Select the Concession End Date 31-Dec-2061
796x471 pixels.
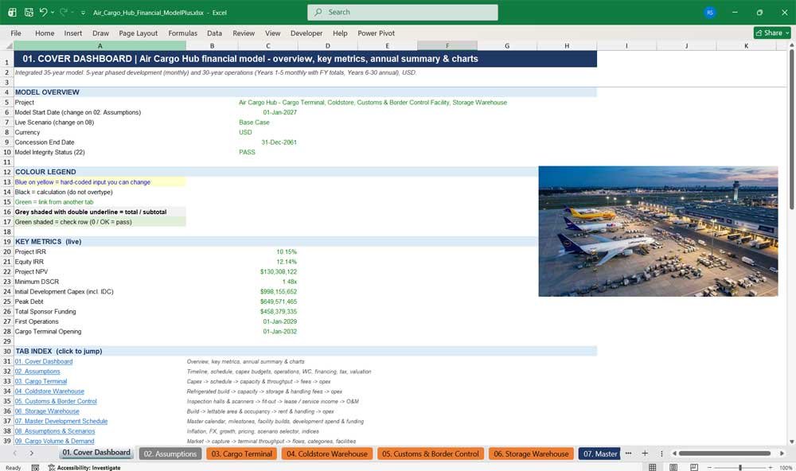pos(279,142)
